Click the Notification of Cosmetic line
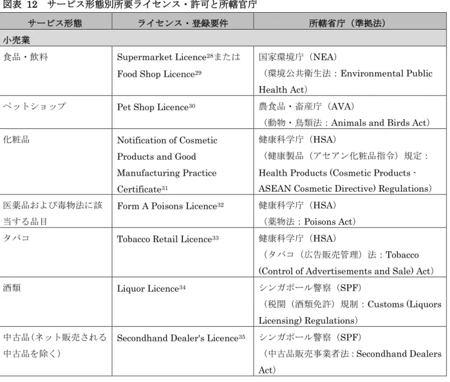The height and width of the screenshot is (382, 450). pyautogui.click(x=167, y=140)
